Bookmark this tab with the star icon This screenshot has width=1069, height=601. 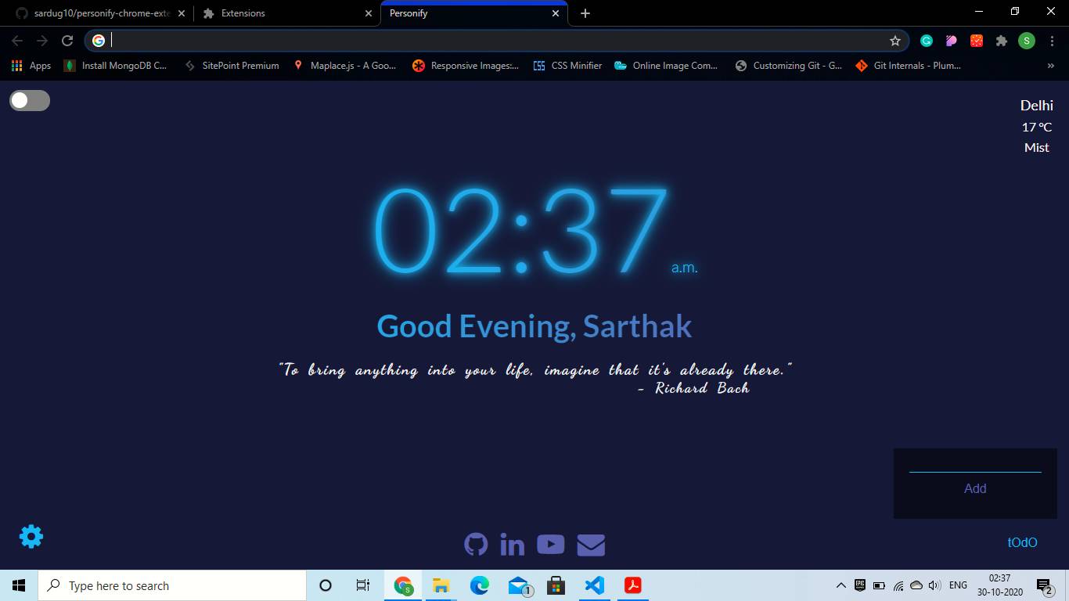pos(895,41)
